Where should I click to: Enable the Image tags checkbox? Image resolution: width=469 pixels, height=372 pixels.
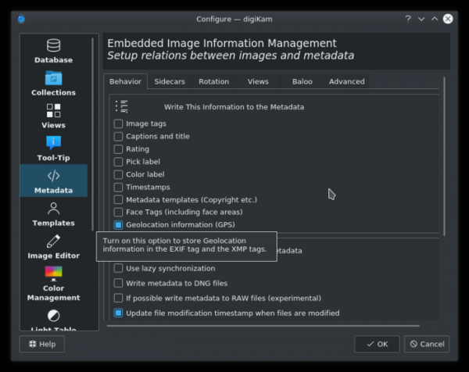click(x=119, y=123)
